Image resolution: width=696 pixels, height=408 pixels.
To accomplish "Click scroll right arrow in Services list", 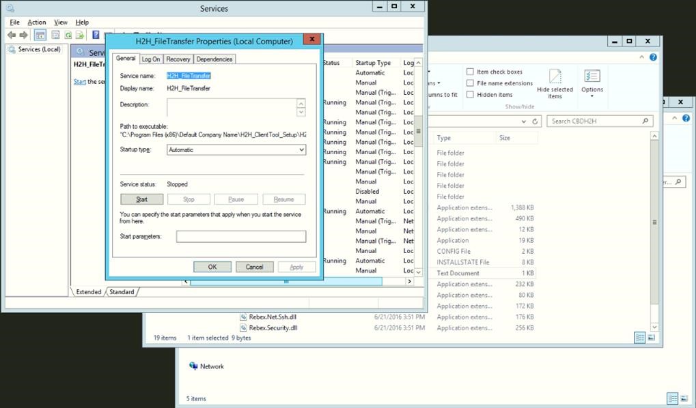I will coord(409,282).
